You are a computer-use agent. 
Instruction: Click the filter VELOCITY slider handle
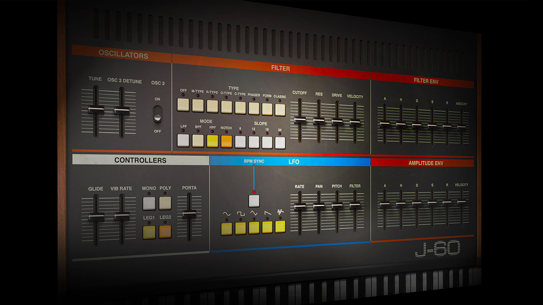[355, 122]
